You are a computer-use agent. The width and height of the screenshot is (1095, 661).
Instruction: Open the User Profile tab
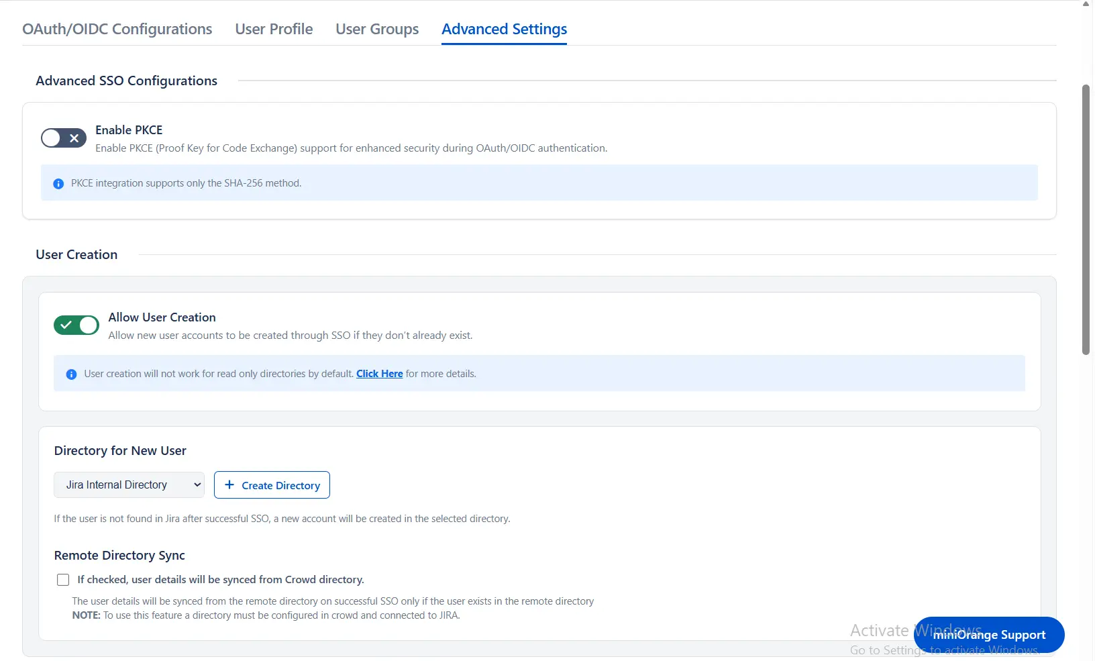point(274,29)
